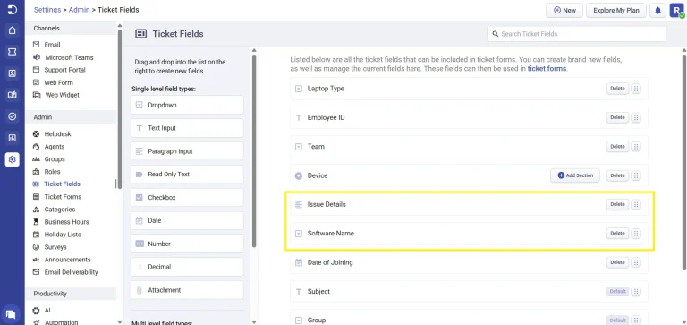Click the drag handle for Team field
The width and height of the screenshot is (687, 325).
(x=636, y=147)
